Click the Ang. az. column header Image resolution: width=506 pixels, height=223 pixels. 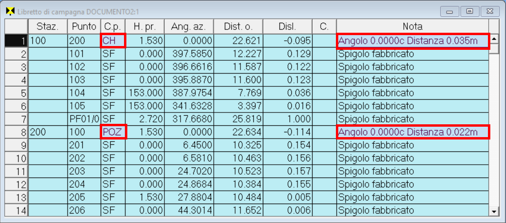(189, 27)
